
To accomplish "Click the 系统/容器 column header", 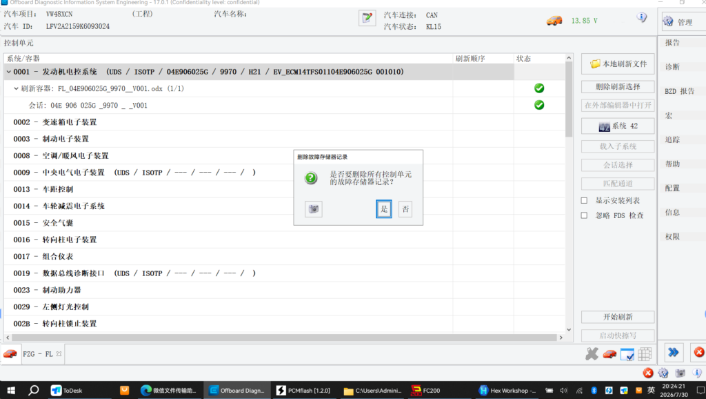I will (x=228, y=59).
